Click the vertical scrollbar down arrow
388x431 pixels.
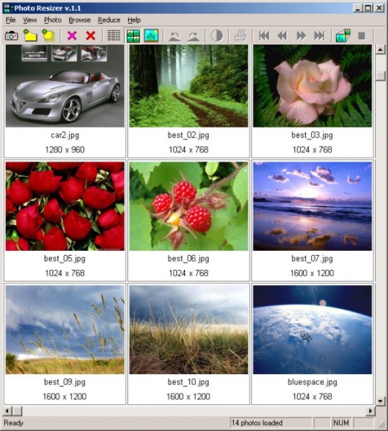[x=380, y=399]
